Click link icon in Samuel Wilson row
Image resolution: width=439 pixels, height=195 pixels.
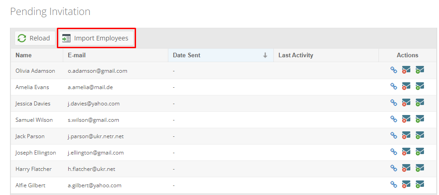coord(394,119)
